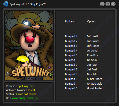Screen dimensions: 119x106
Task: Click the No Stun option
Action: [x=92, y=60]
